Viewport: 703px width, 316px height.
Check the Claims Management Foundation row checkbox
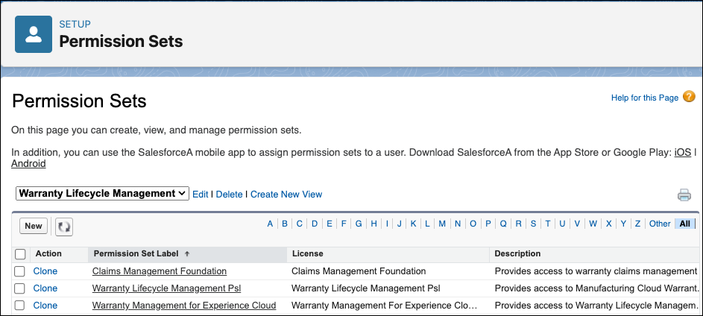click(x=19, y=271)
